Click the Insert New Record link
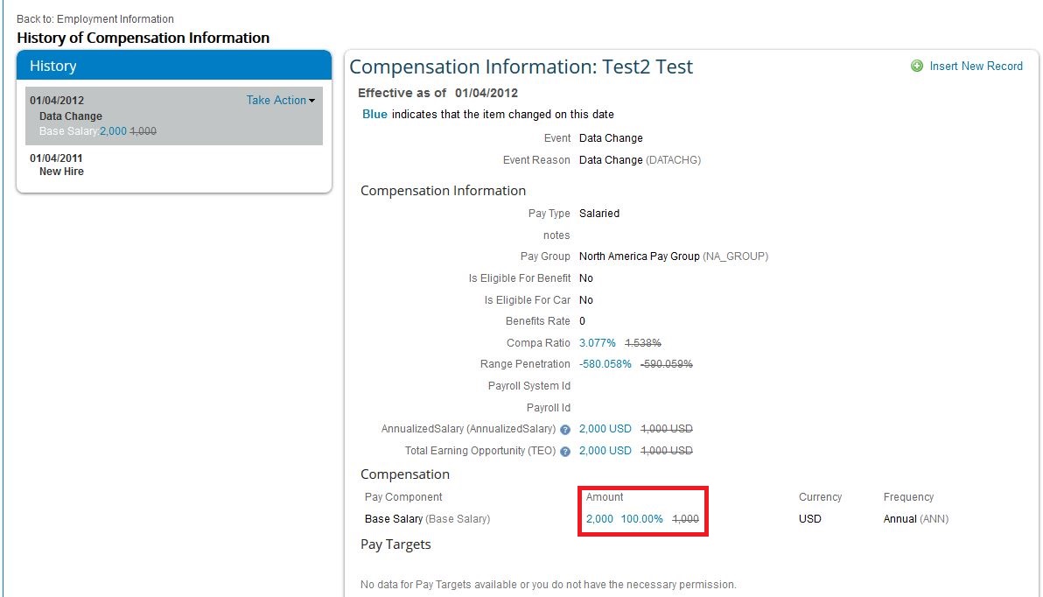This screenshot has height=597, width=1043. [976, 66]
